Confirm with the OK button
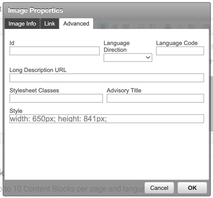213x198 pixels. [192, 188]
